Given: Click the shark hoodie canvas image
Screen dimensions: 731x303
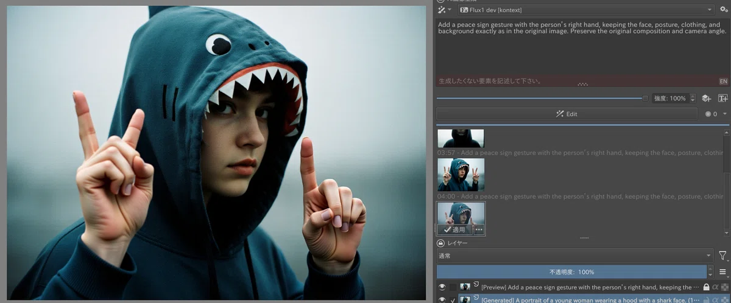Looking at the screenshot, I should pos(216,153).
